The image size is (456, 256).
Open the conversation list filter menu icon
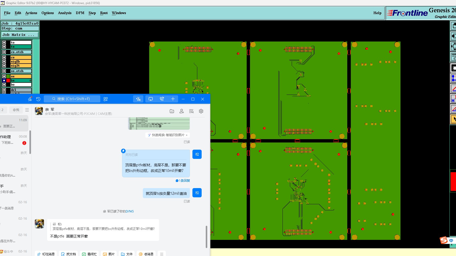point(27,110)
